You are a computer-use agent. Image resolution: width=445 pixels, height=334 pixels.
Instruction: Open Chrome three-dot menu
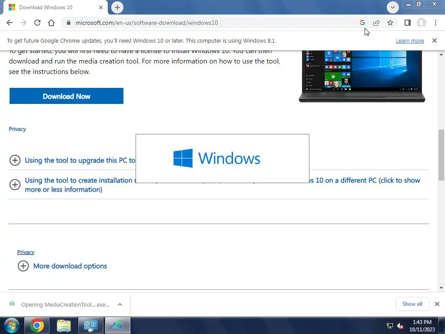pyautogui.click(x=435, y=23)
